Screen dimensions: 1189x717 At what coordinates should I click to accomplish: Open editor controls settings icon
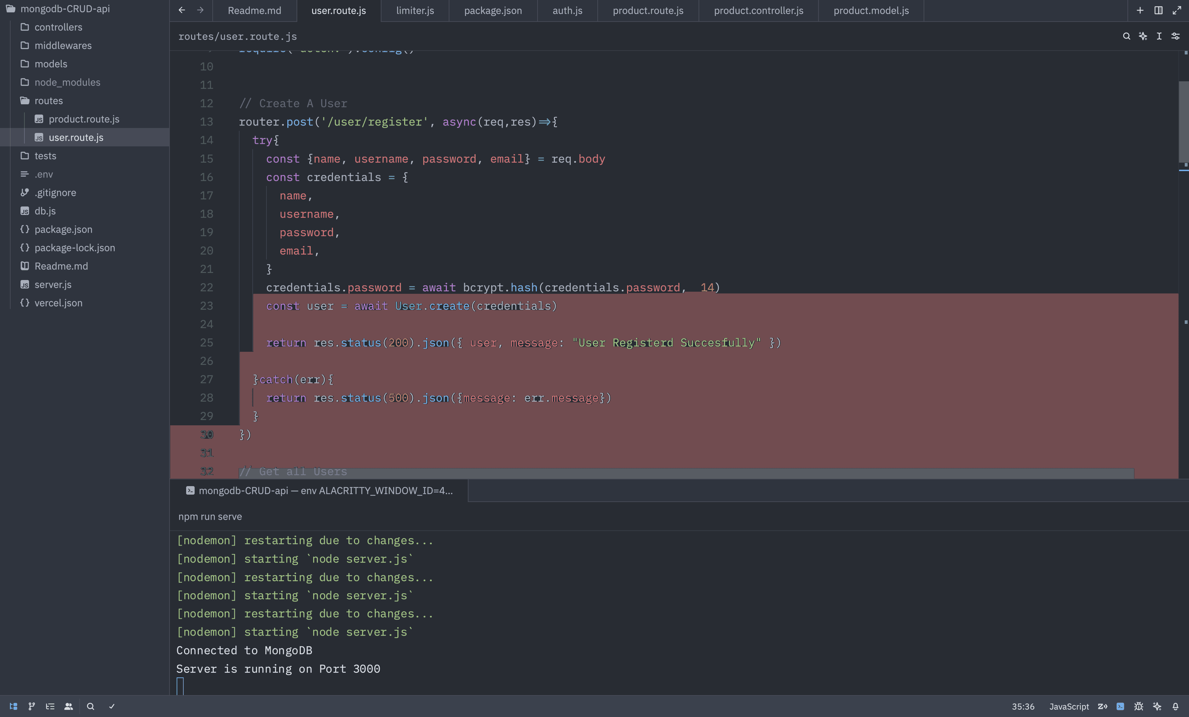pos(1176,36)
